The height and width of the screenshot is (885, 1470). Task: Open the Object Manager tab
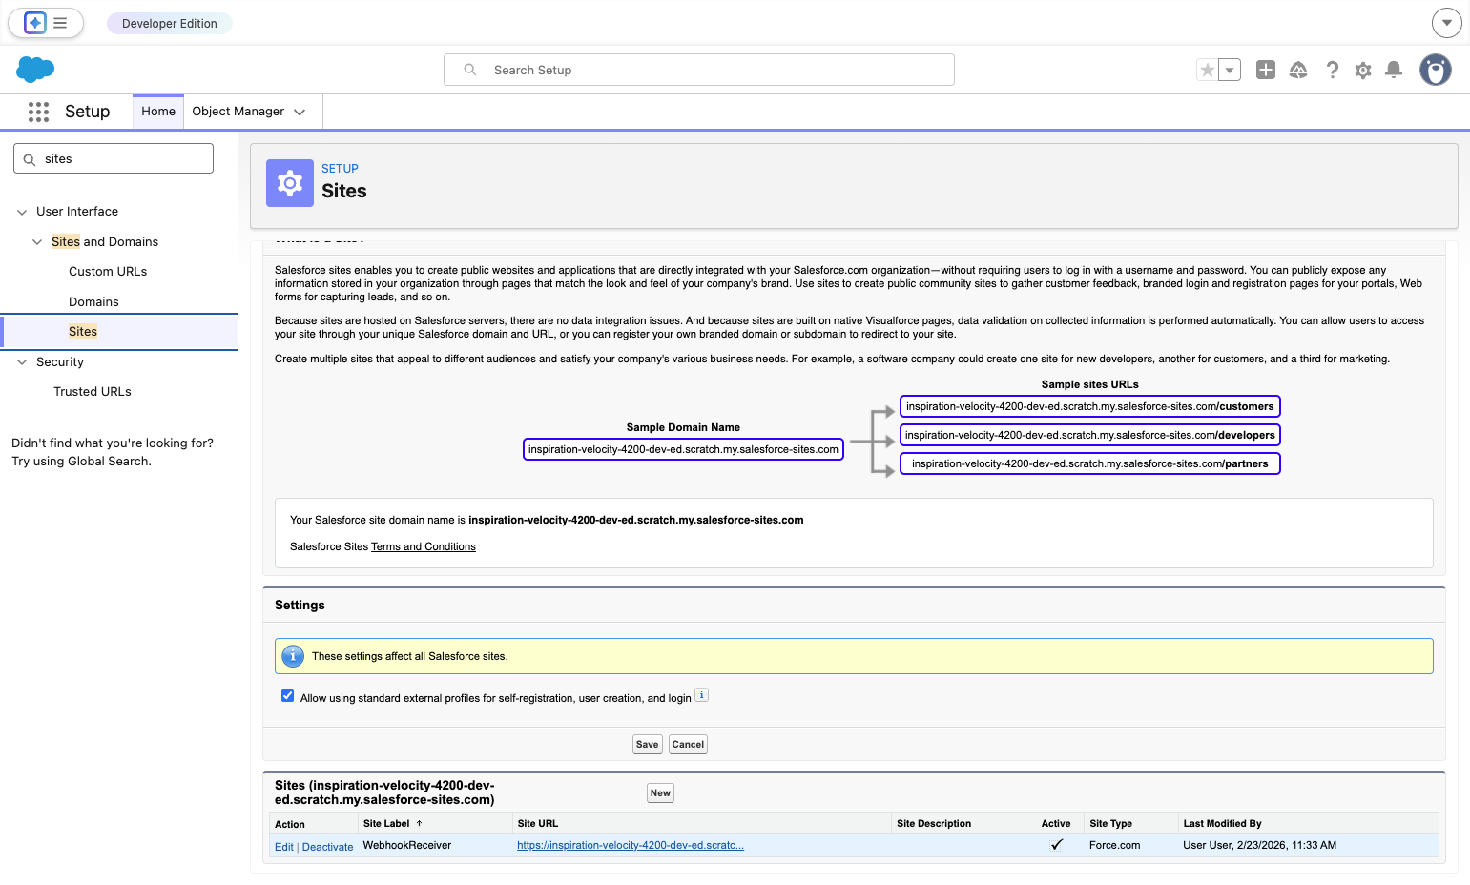238,112
